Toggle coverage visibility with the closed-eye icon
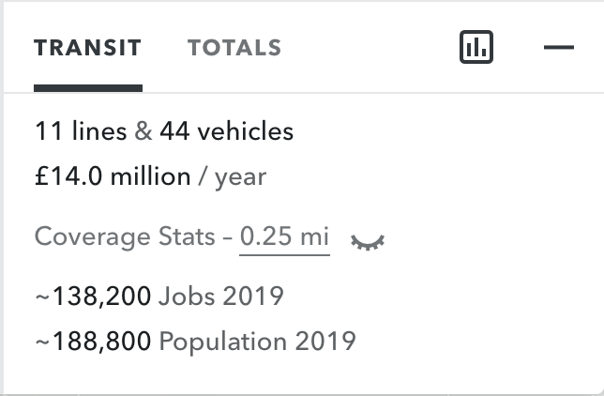The height and width of the screenshot is (396, 604). click(x=368, y=242)
